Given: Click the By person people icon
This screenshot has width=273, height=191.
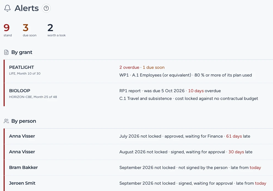Looking at the screenshot, I should click(x=6, y=121).
